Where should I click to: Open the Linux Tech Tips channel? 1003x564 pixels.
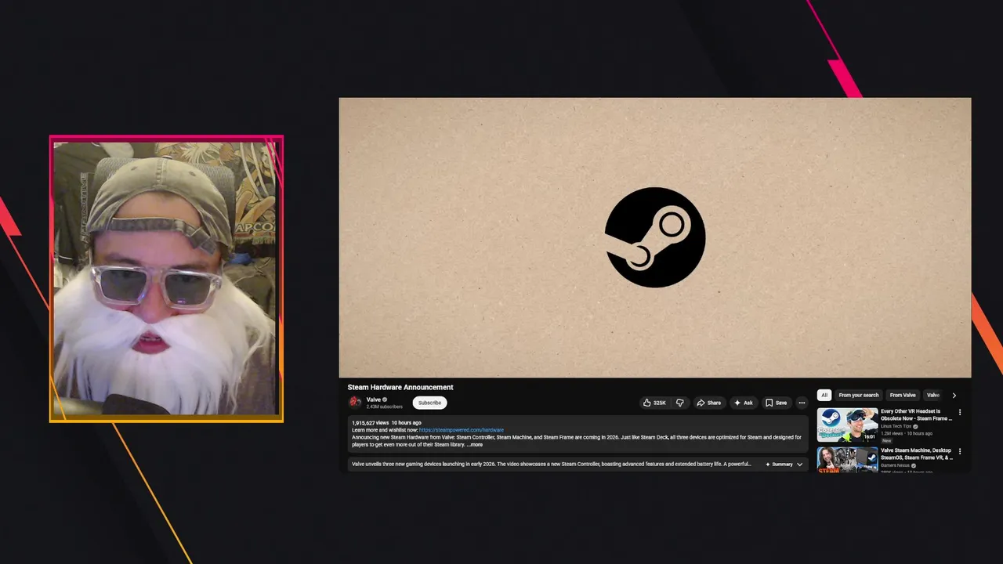point(896,426)
